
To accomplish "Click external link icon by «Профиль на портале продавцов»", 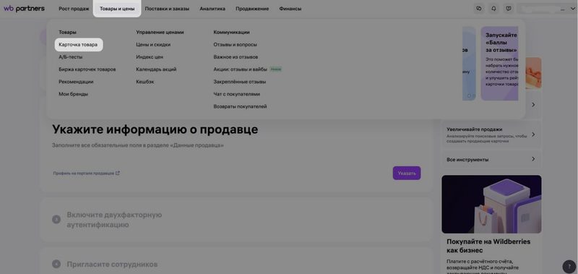I will [118, 173].
